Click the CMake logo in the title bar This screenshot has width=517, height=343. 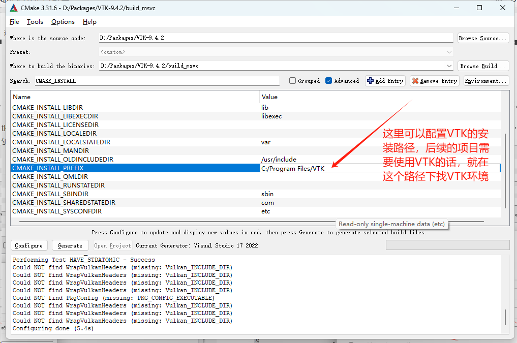click(x=14, y=8)
